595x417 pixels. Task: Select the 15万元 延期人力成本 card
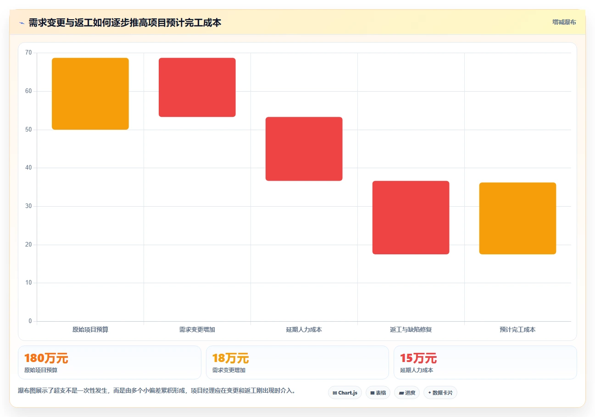pyautogui.click(x=485, y=362)
